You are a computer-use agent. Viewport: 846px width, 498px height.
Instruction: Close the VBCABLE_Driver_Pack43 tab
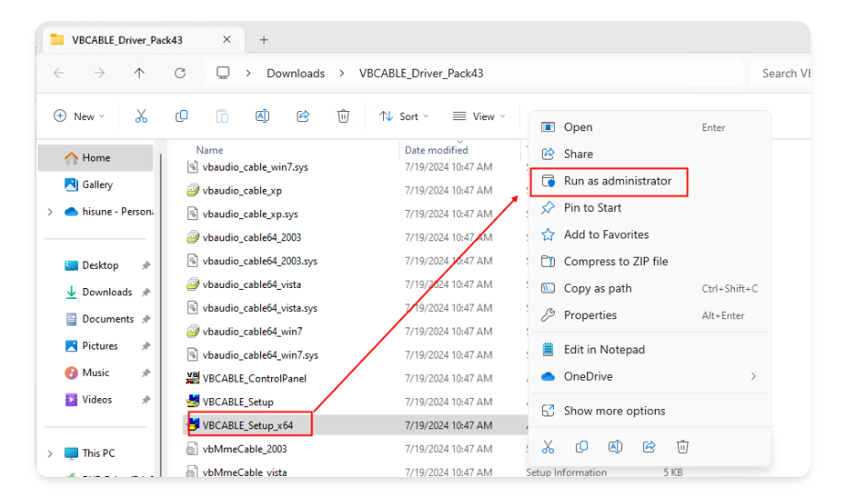click(227, 39)
